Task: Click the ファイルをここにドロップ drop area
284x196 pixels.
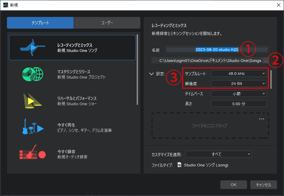Action: (210, 125)
